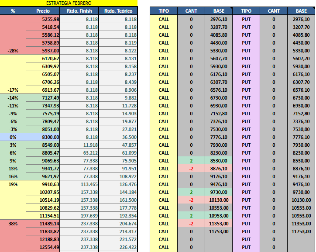The image size is (316, 252).
Task: Select the 0% percentage cell
Action: [13, 137]
